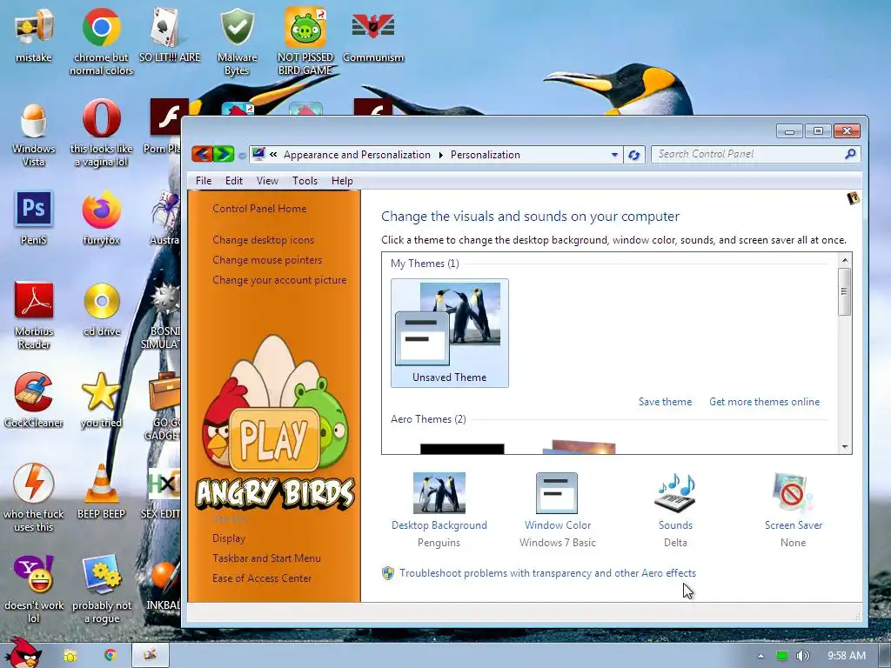The width and height of the screenshot is (891, 668).
Task: Open the View menu
Action: 267,181
